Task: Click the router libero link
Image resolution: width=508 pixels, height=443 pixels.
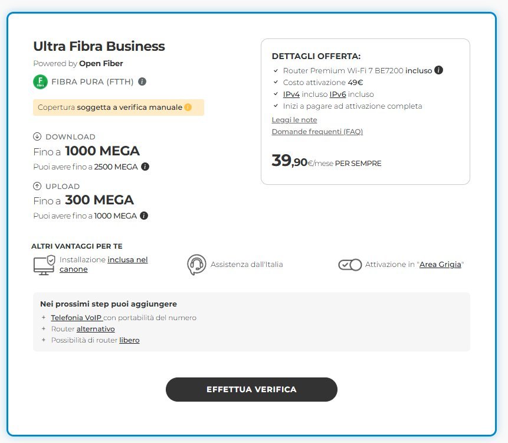Action: pyautogui.click(x=129, y=340)
